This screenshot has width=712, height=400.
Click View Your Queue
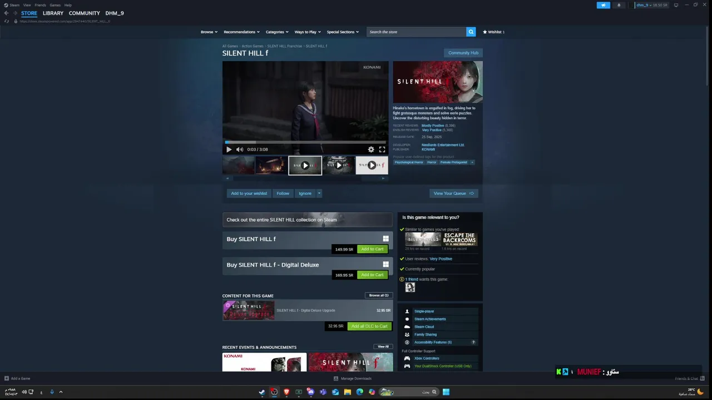click(453, 193)
